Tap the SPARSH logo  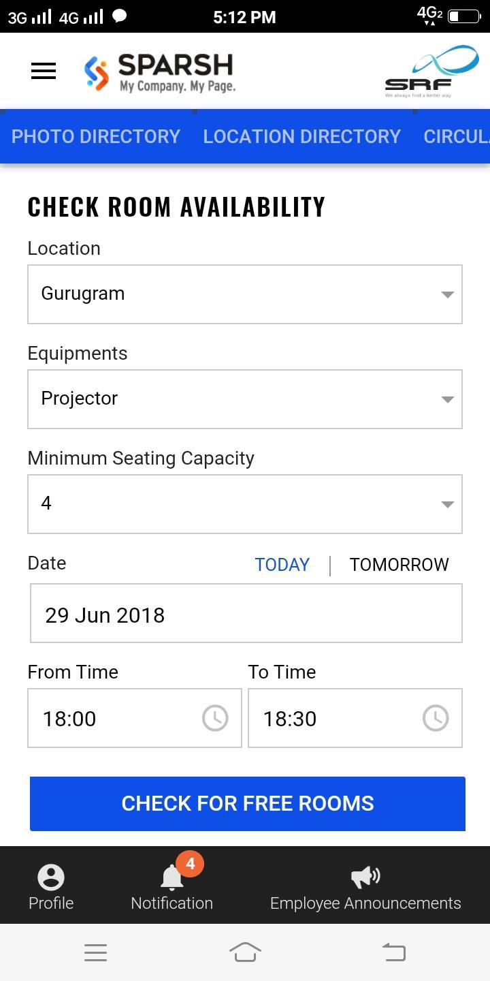tap(160, 72)
